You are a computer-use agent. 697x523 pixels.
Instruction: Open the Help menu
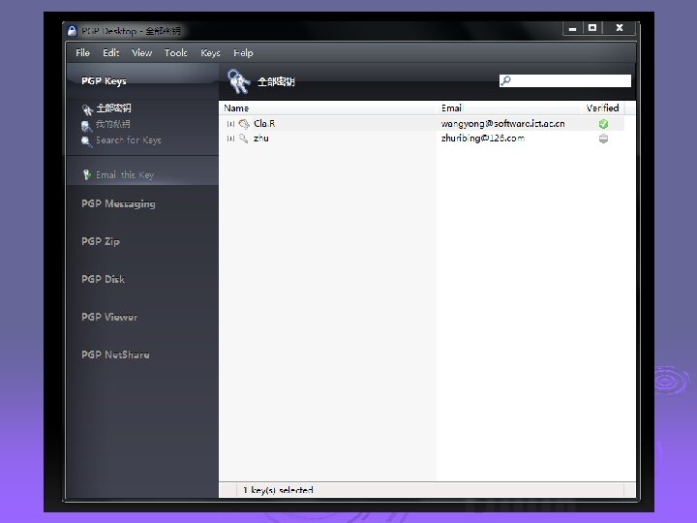(x=243, y=53)
